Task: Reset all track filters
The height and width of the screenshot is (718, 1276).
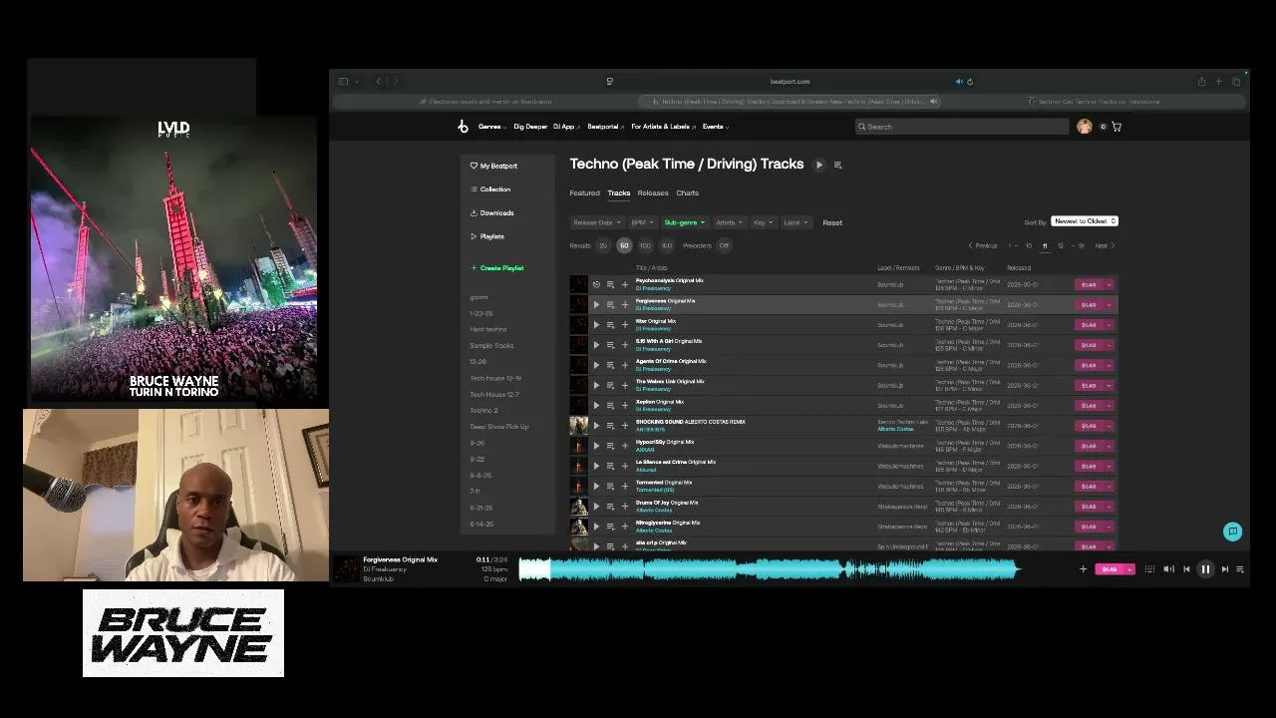Action: [x=832, y=222]
